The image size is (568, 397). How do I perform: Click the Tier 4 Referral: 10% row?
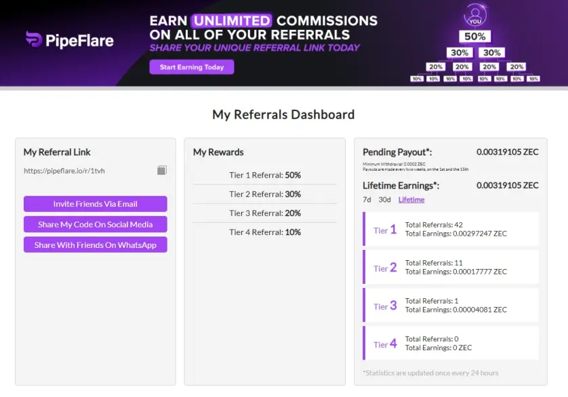tap(265, 232)
